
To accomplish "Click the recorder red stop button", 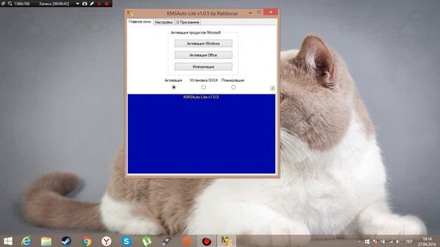I will click(x=107, y=3).
